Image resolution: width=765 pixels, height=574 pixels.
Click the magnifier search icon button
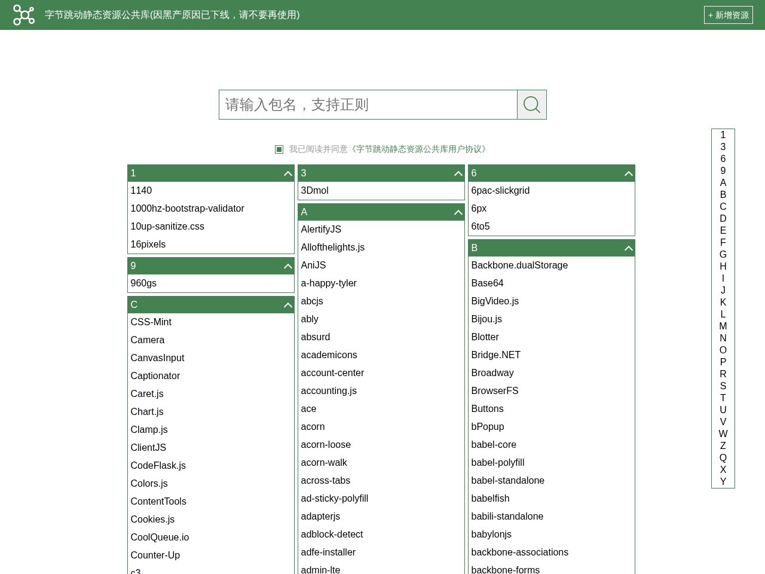coord(532,105)
